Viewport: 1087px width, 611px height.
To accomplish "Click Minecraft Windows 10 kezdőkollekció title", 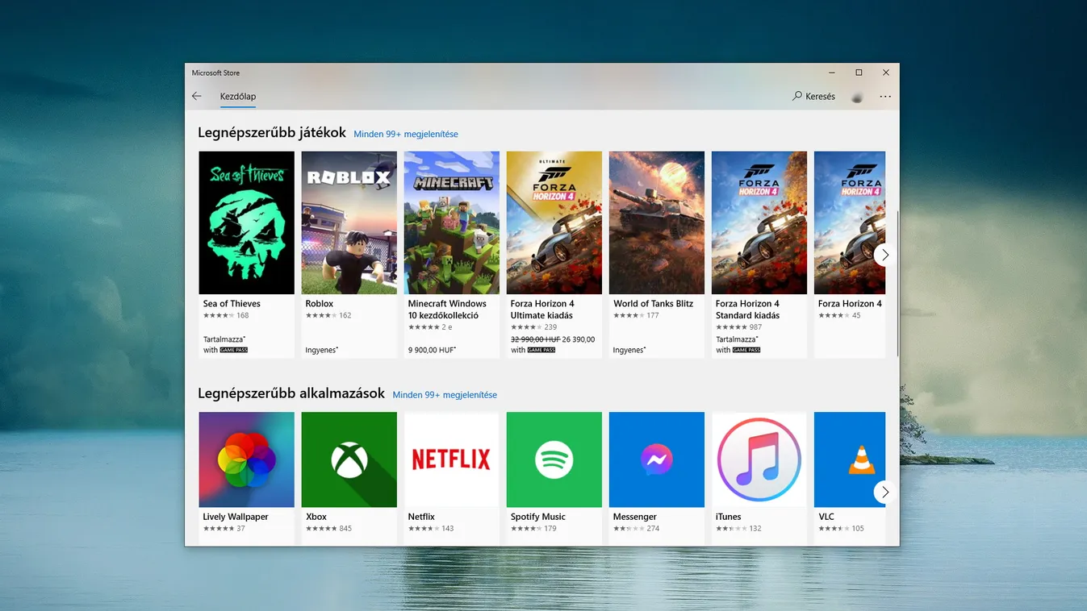I will [x=447, y=310].
